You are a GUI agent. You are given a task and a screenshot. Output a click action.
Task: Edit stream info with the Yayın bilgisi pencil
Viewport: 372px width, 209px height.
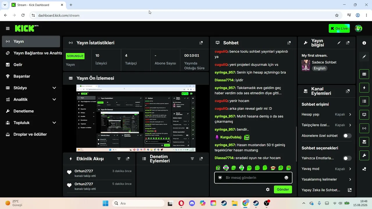(x=339, y=43)
